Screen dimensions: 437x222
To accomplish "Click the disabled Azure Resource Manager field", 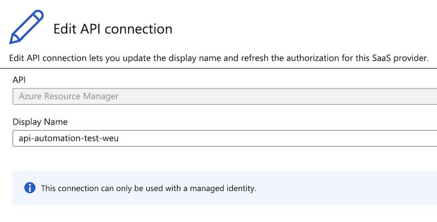I will coord(225,97).
